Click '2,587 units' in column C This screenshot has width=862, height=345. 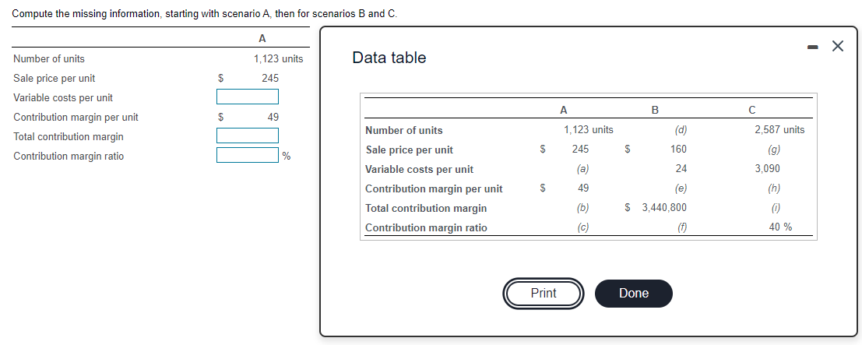click(x=779, y=130)
